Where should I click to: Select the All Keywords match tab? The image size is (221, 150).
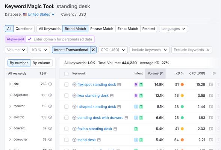(50, 29)
